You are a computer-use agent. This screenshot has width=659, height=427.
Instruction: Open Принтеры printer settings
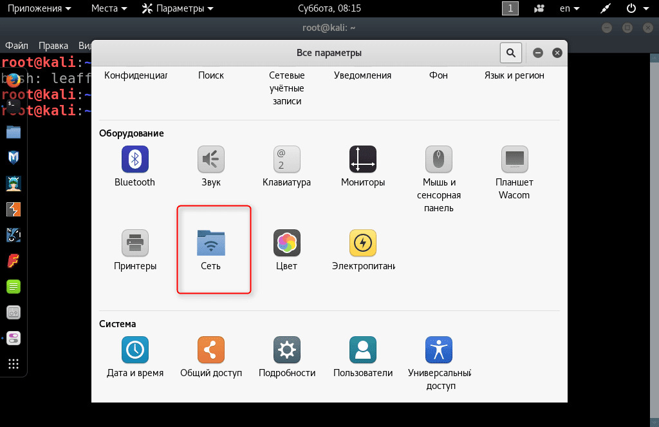point(135,250)
